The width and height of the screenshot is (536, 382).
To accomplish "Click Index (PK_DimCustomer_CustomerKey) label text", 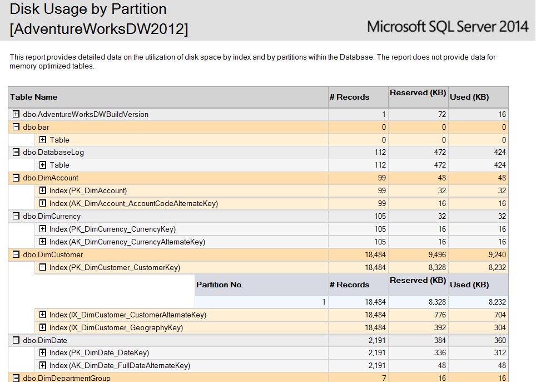I will 115,268.
